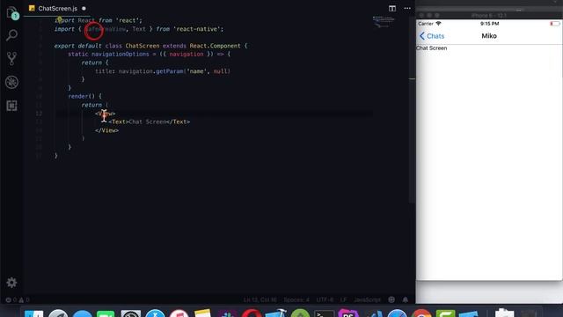Click the Chat Screen text in simulator
The height and width of the screenshot is (317, 563).
(x=432, y=48)
